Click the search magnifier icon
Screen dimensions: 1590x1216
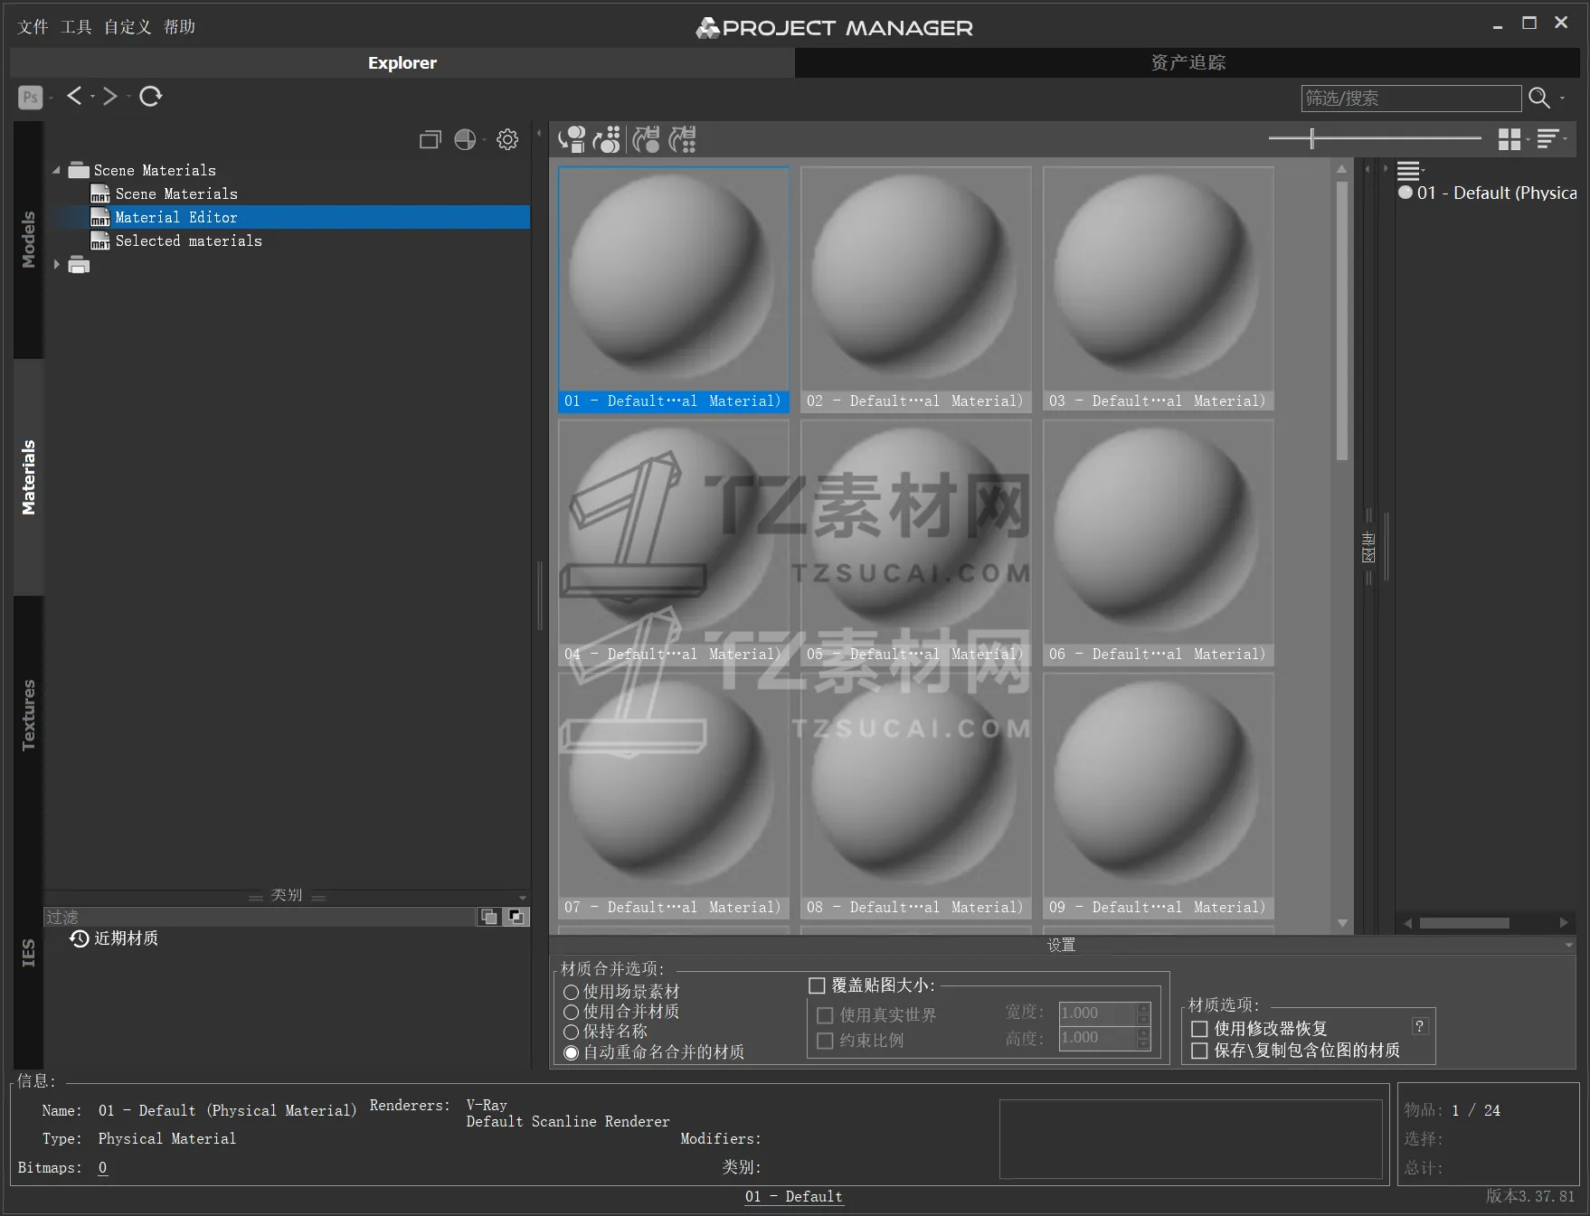tap(1538, 98)
